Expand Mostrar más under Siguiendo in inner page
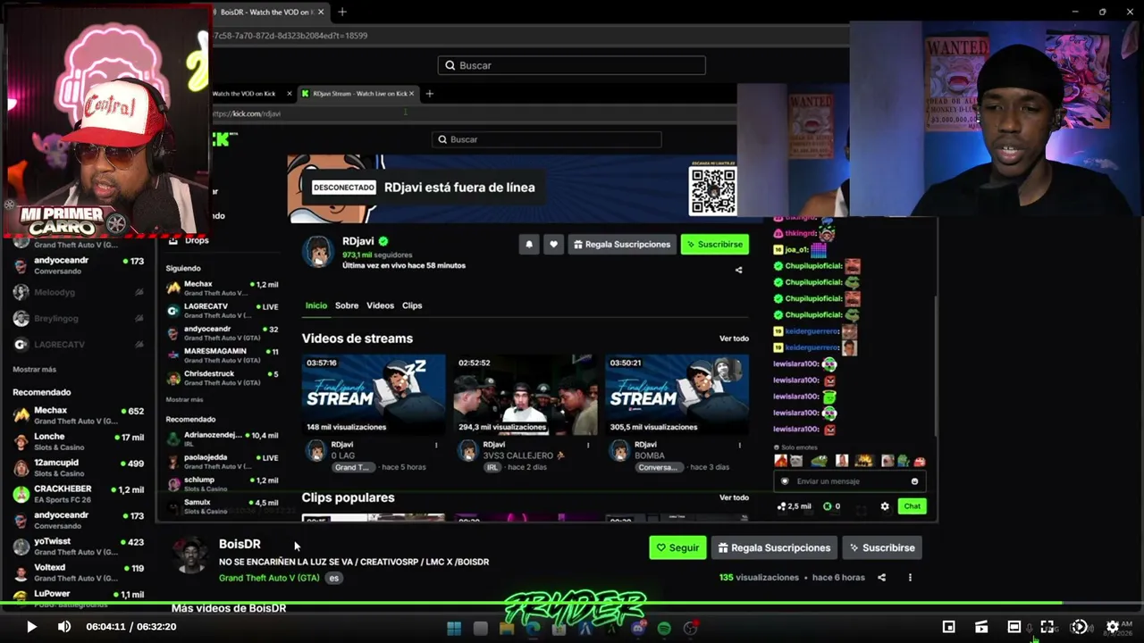1144x643 pixels. (184, 399)
